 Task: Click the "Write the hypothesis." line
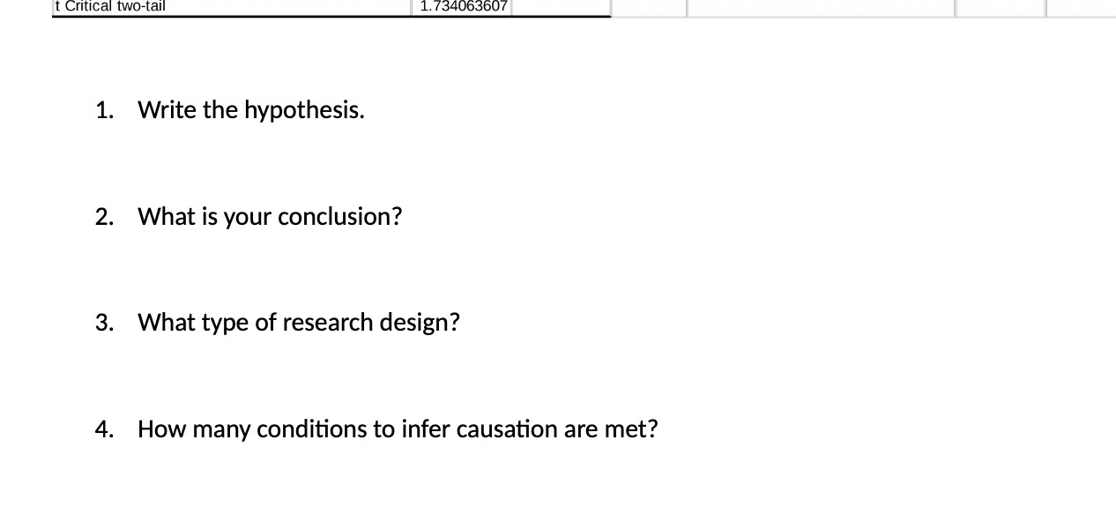point(251,110)
